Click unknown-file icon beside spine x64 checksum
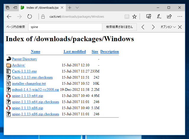 click(x=9, y=102)
